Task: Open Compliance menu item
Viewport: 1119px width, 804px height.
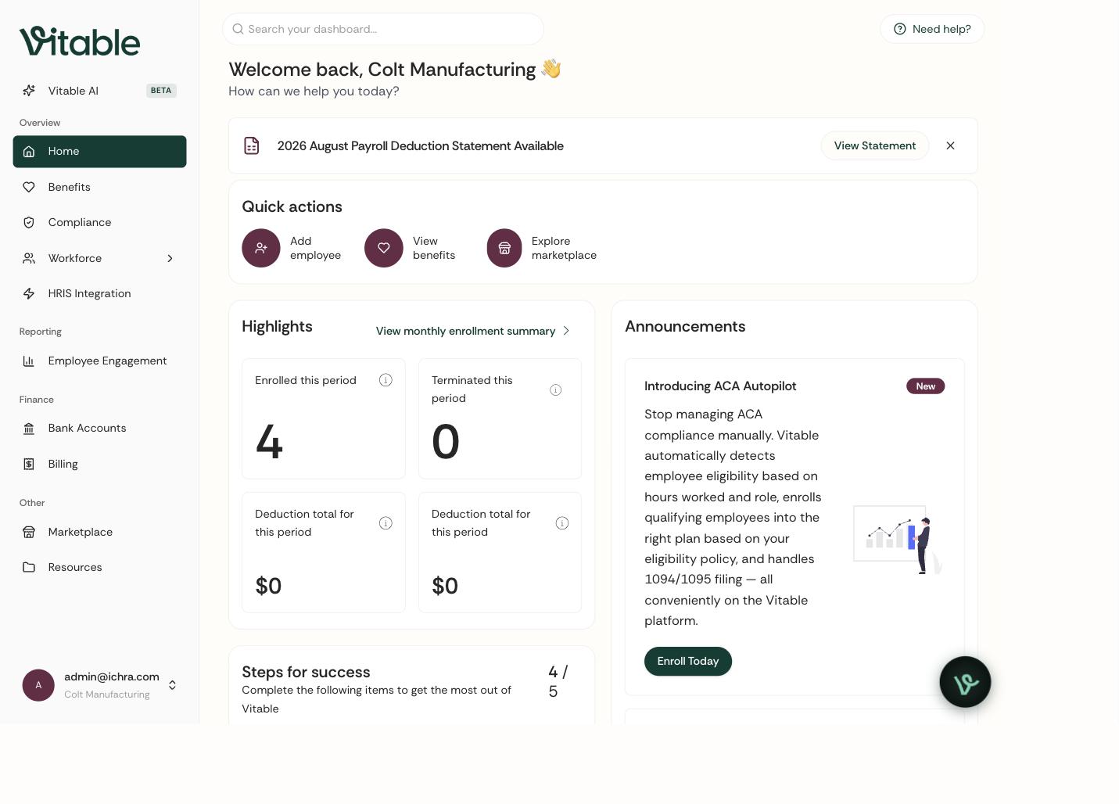Action: click(99, 223)
